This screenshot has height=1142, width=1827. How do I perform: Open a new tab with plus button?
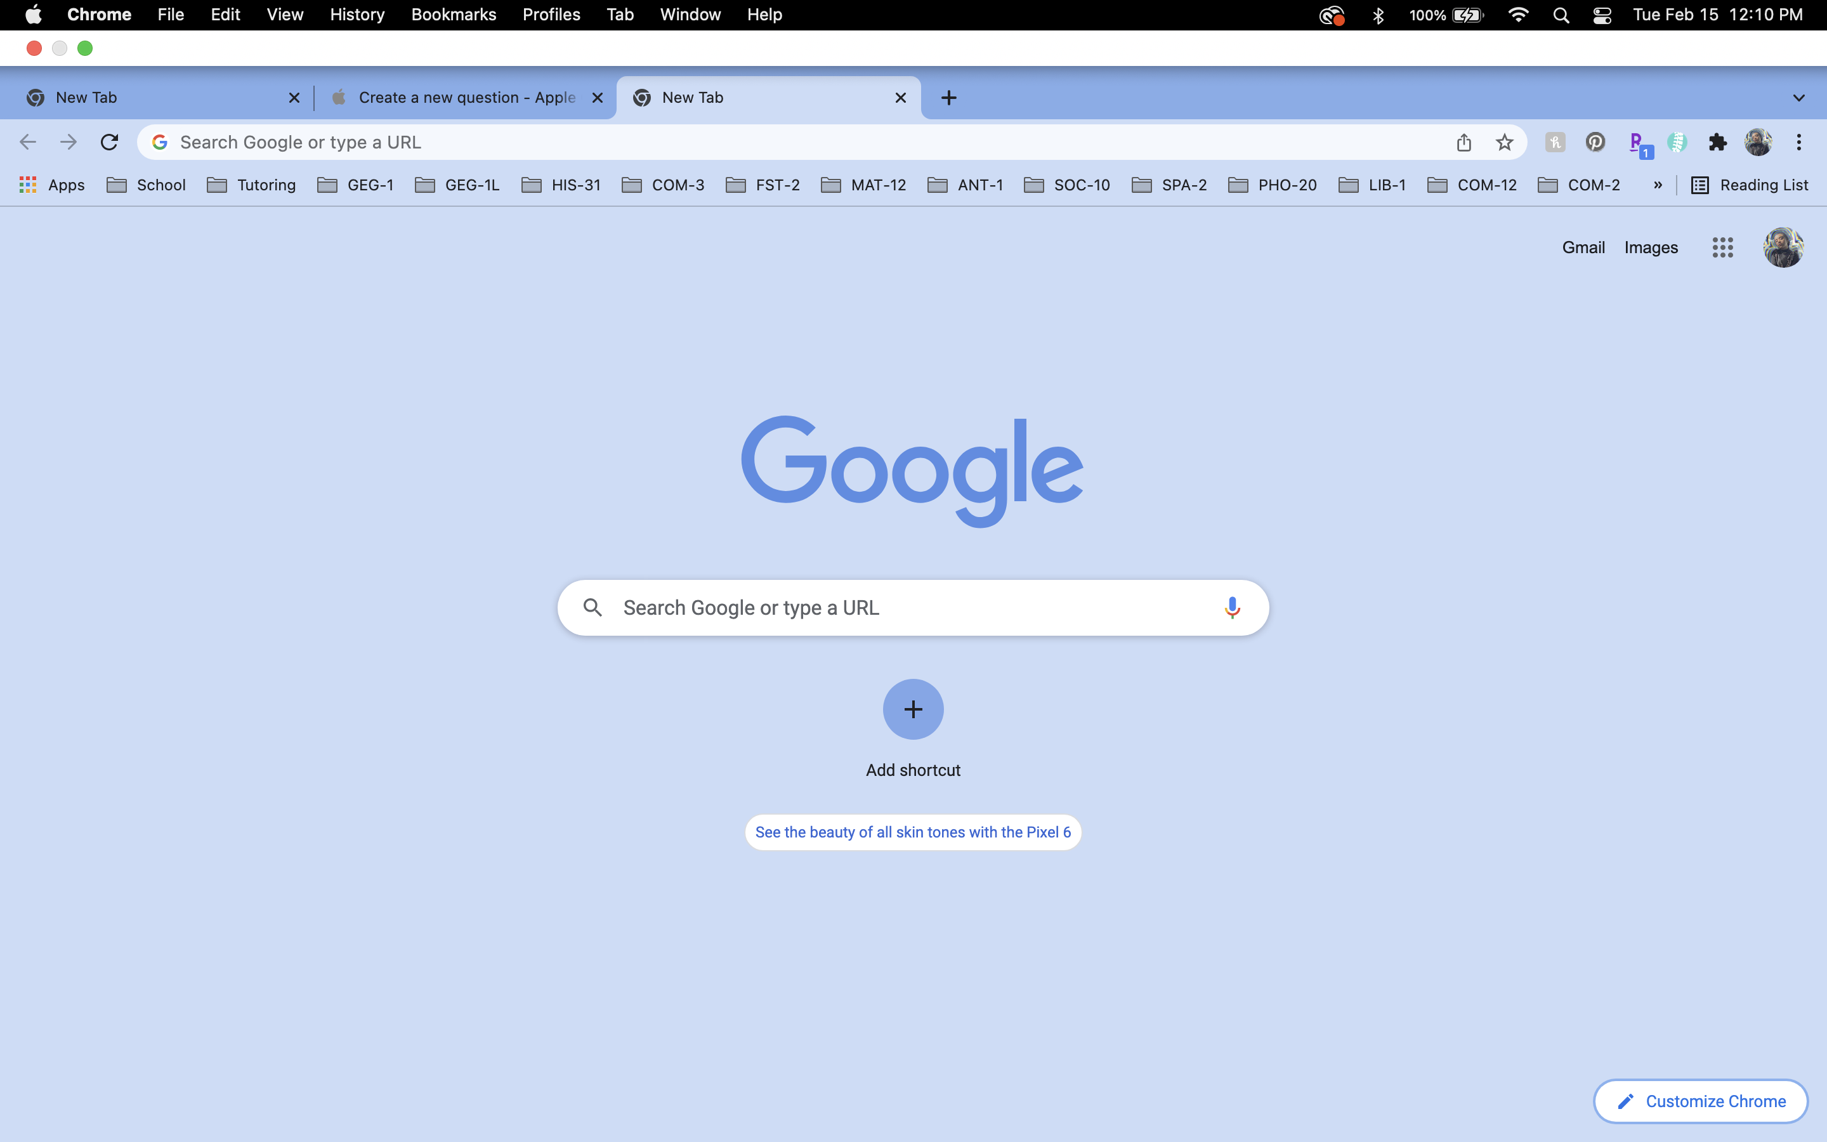949,98
